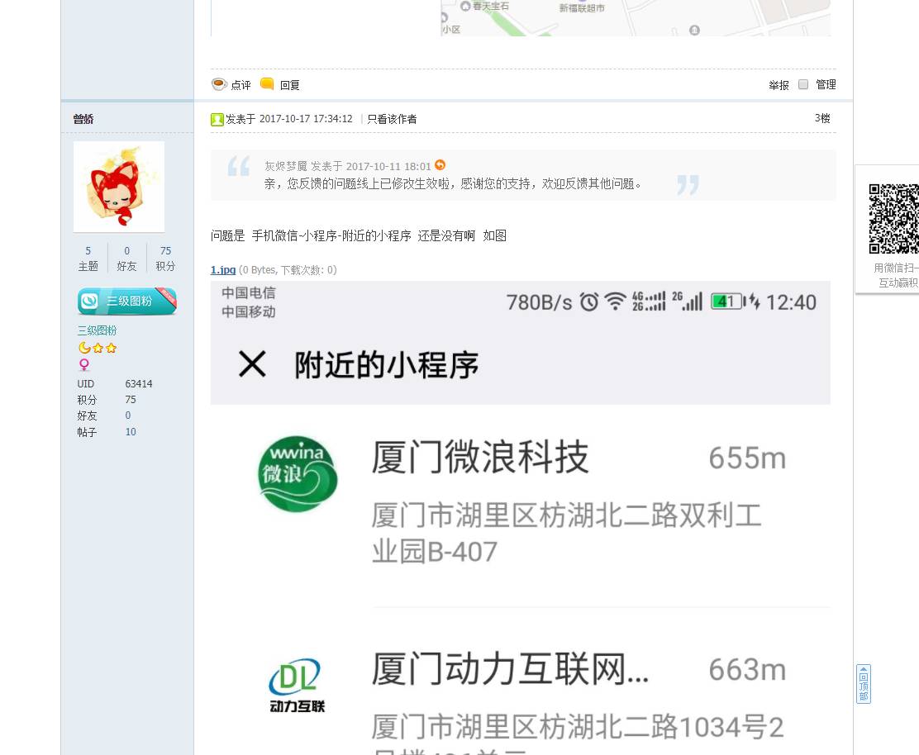The image size is (919, 755).
Task: Click the 回顶部 back-to-top button
Action: [864, 683]
